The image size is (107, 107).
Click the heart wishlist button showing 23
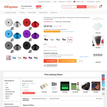81,61
